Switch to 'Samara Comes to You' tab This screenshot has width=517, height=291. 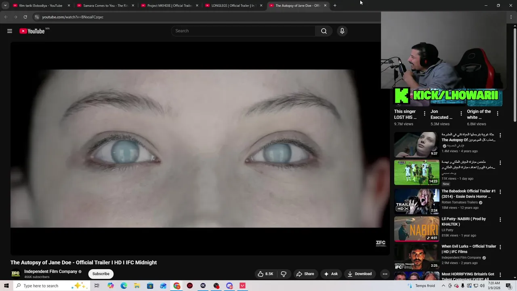coord(105,6)
